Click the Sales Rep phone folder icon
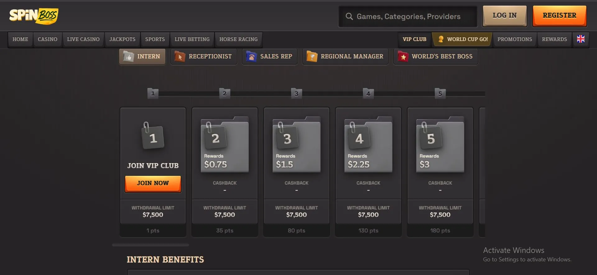Viewport: 597px width, 275px height. pyautogui.click(x=251, y=56)
